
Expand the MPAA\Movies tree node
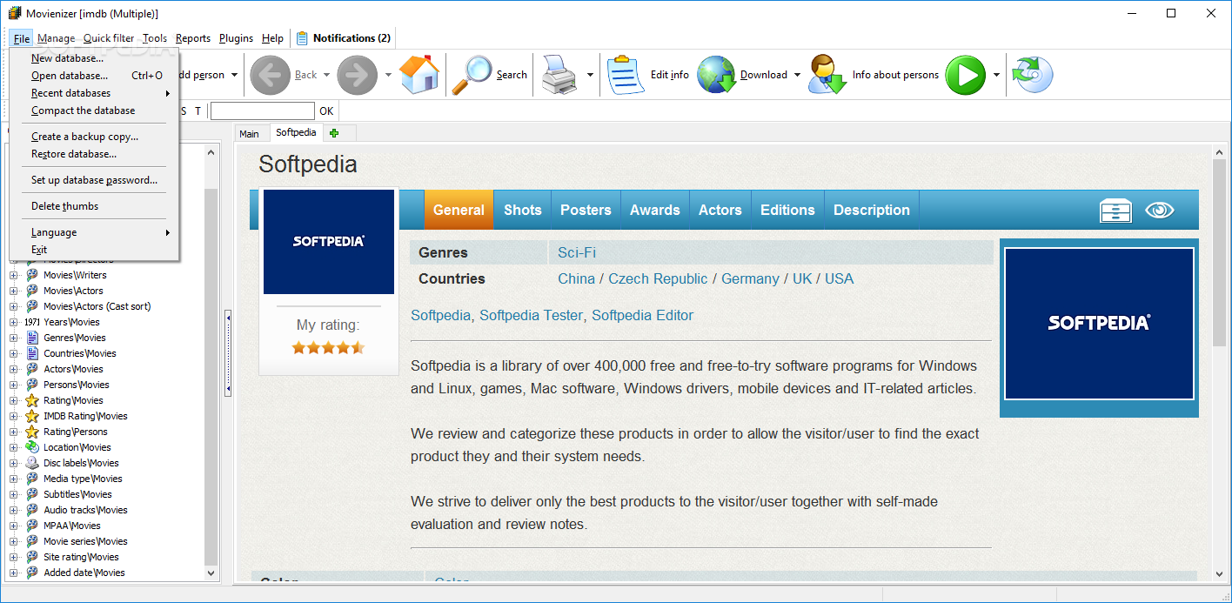click(13, 526)
